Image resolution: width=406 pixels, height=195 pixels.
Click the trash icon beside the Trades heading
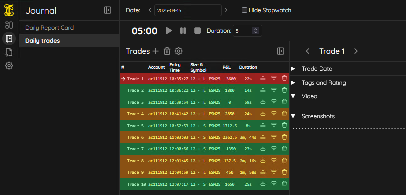pos(167,51)
